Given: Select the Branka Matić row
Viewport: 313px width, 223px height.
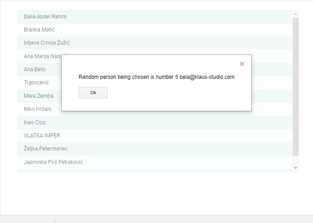Looking at the screenshot, I should [x=39, y=30].
